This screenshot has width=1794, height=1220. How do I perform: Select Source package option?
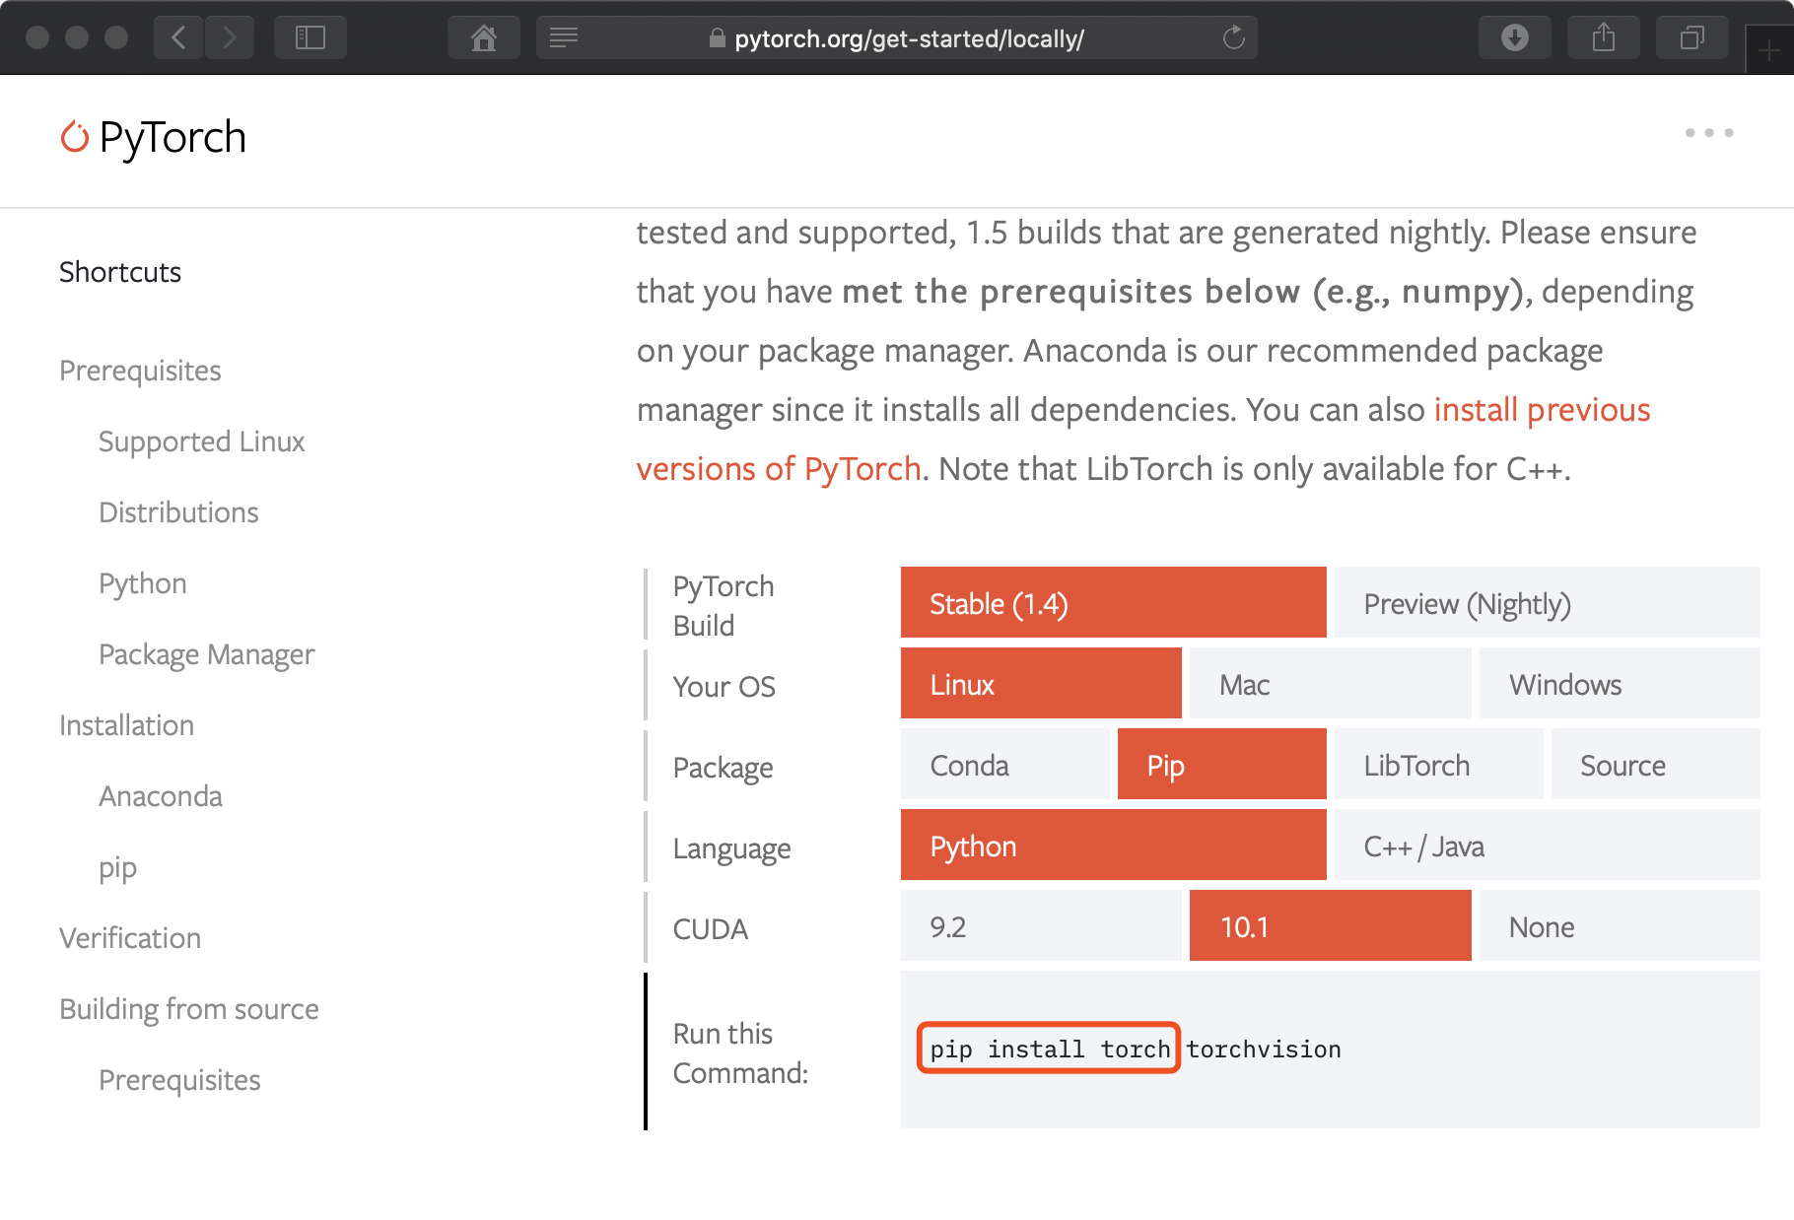pos(1656,765)
